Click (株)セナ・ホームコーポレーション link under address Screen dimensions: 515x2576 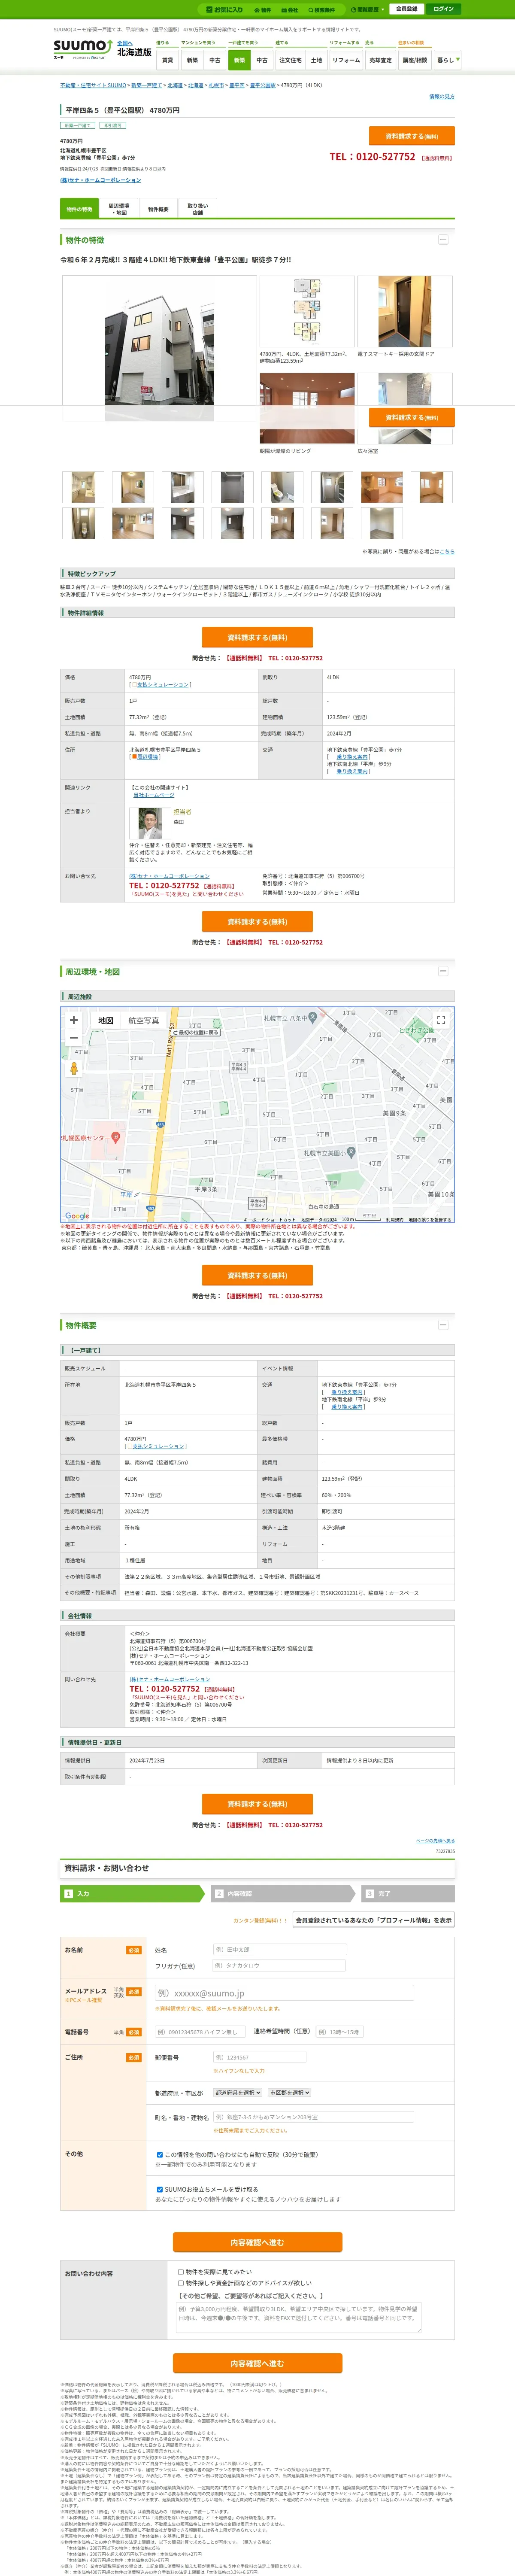[100, 180]
